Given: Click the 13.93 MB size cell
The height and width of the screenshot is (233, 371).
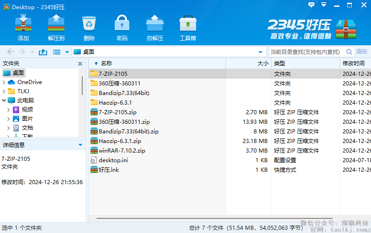Looking at the screenshot, I should pos(255,122).
